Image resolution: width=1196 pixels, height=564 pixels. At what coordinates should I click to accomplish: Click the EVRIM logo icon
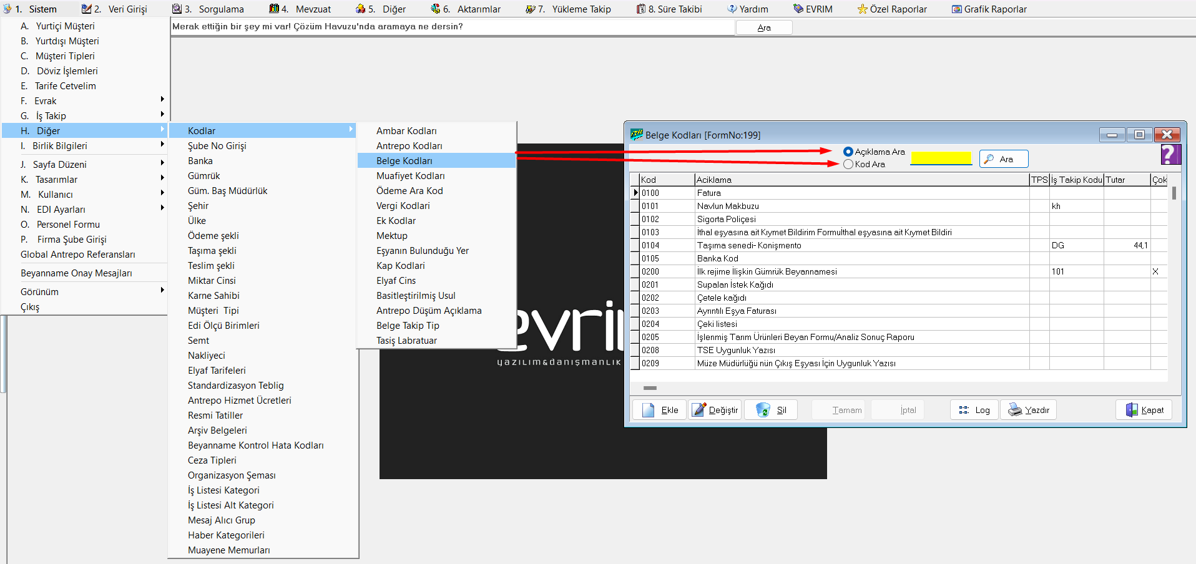click(x=798, y=9)
